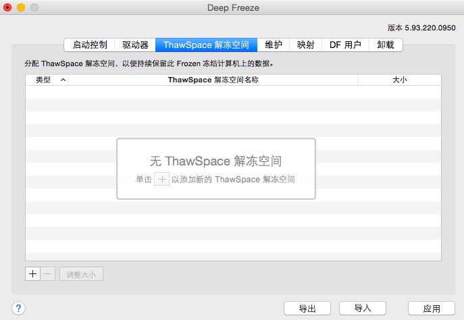Open the 驱动器 tab
Viewport: 464px width, 320px height.
click(135, 45)
